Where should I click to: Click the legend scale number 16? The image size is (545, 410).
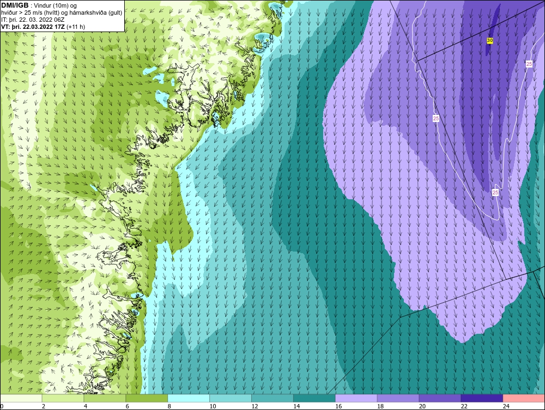(338, 406)
